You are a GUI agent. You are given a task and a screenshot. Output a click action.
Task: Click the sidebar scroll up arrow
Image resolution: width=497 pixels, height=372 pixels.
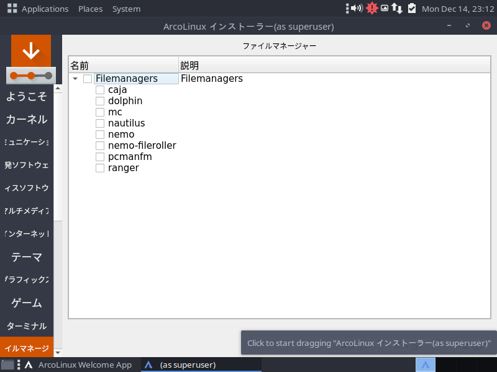click(58, 88)
